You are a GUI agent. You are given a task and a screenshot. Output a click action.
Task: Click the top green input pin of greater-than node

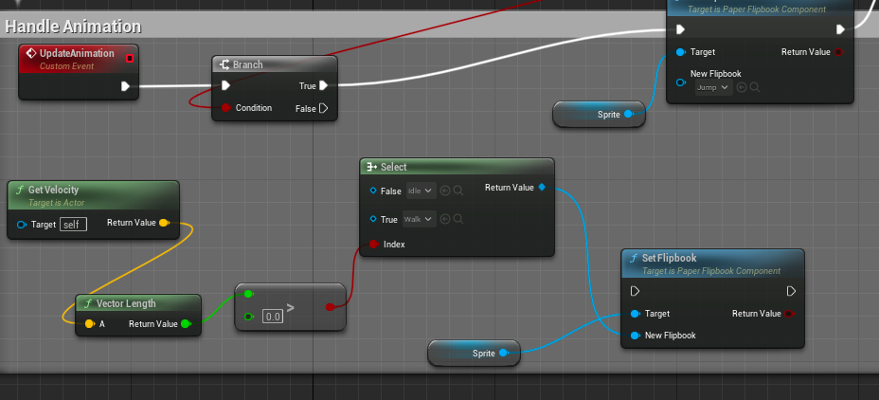point(249,294)
